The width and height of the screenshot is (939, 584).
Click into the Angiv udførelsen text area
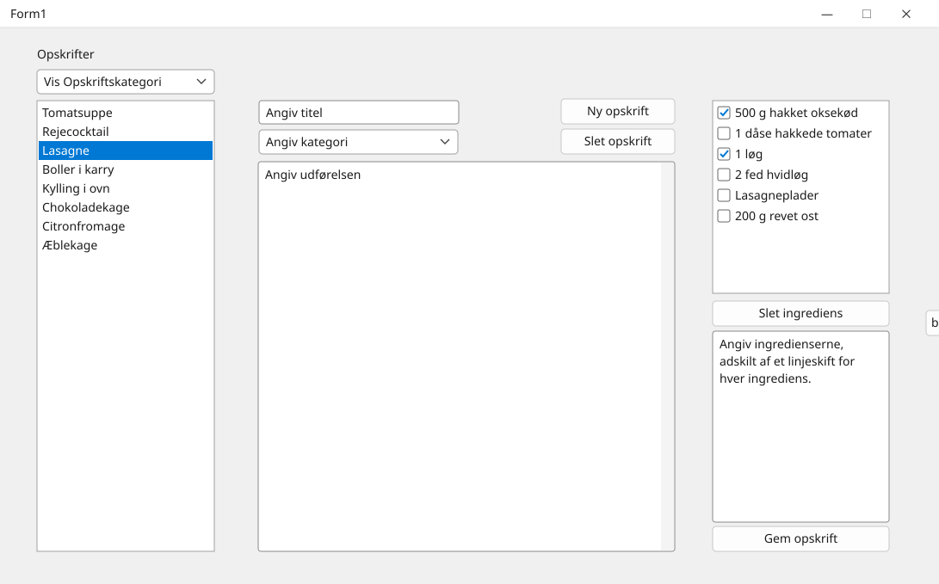coord(466,356)
